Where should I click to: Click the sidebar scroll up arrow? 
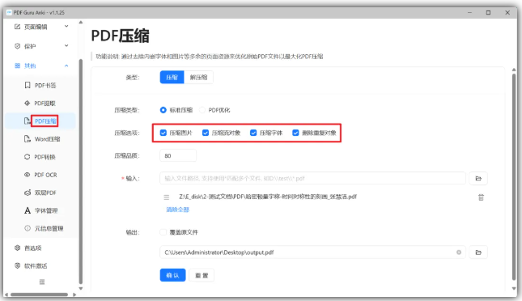coord(81,23)
